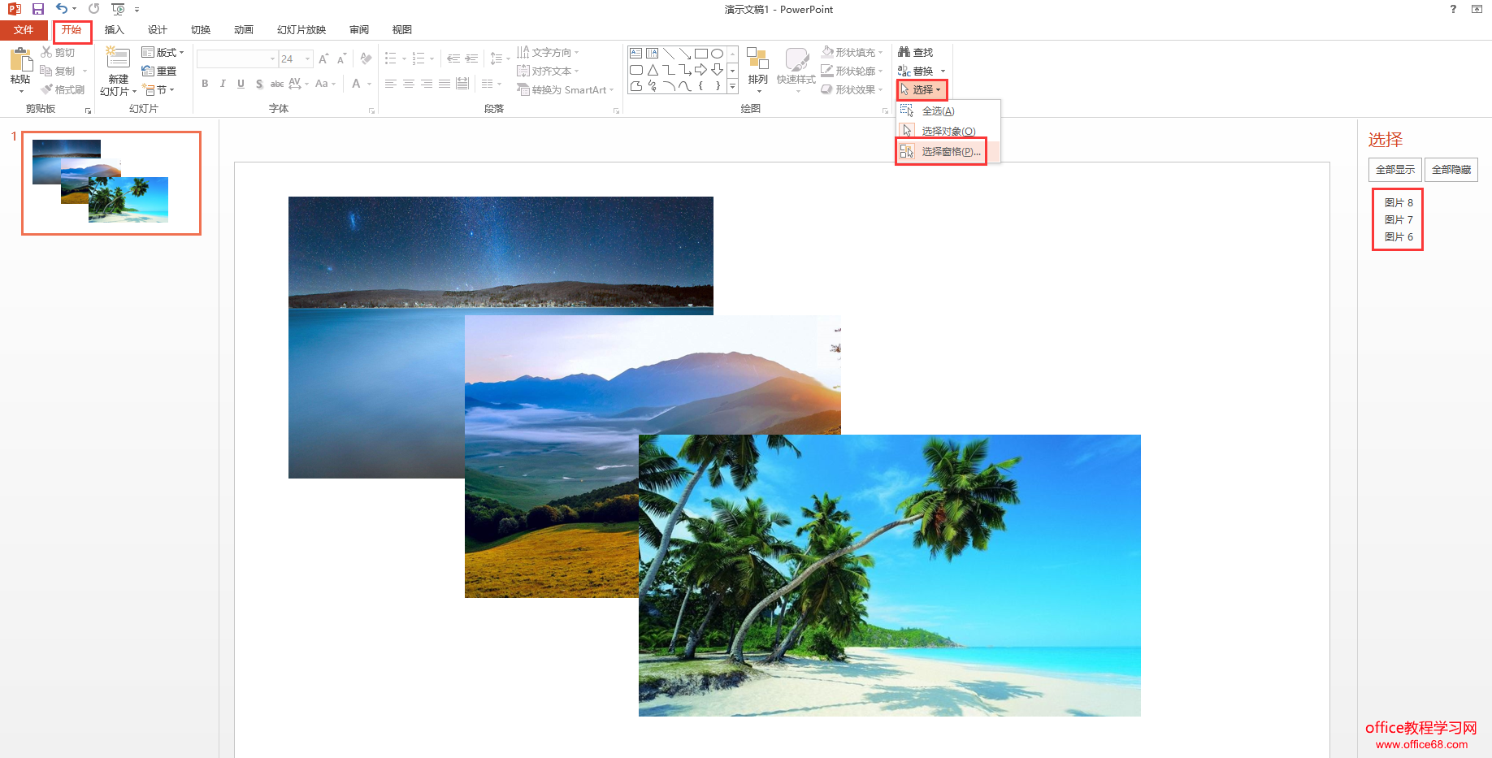Click the Show All (全部显示) button
1492x758 pixels.
(1394, 170)
